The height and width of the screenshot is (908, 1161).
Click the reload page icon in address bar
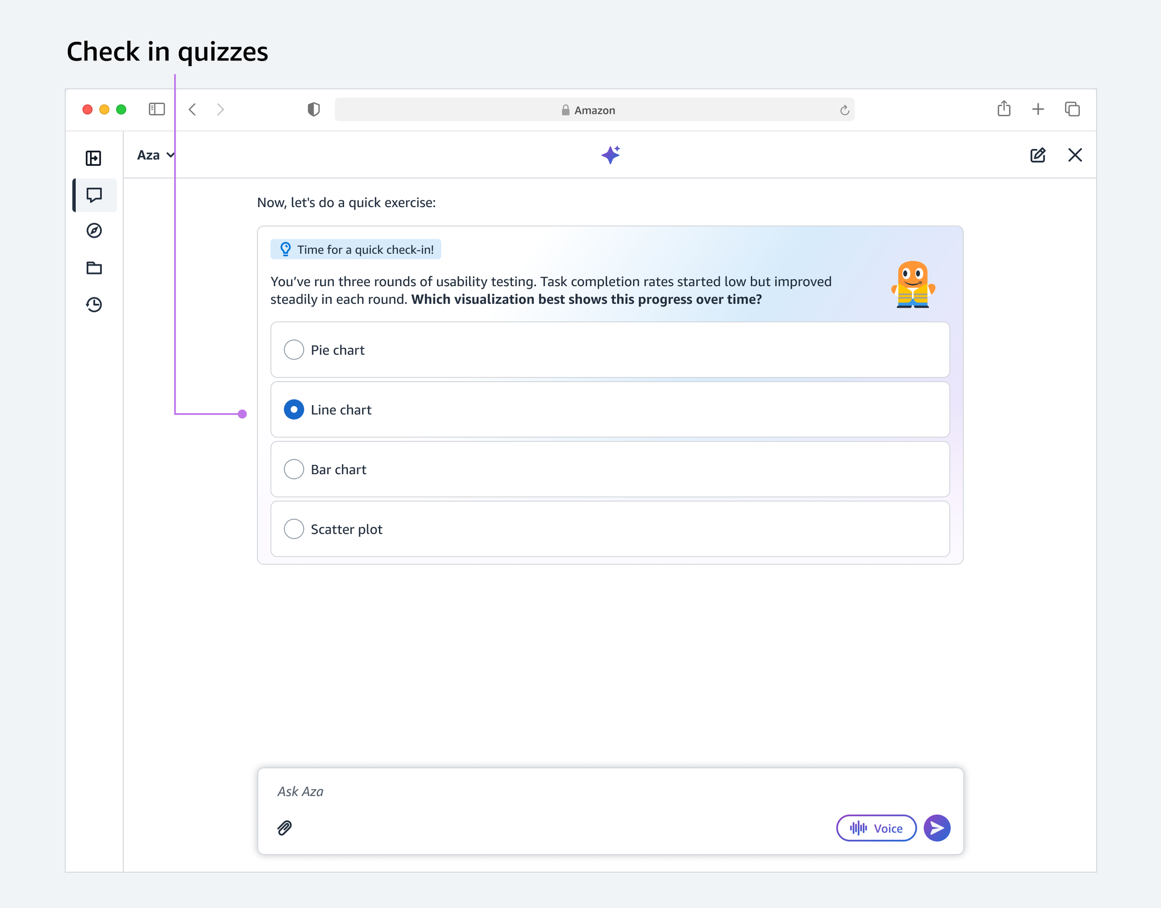844,110
